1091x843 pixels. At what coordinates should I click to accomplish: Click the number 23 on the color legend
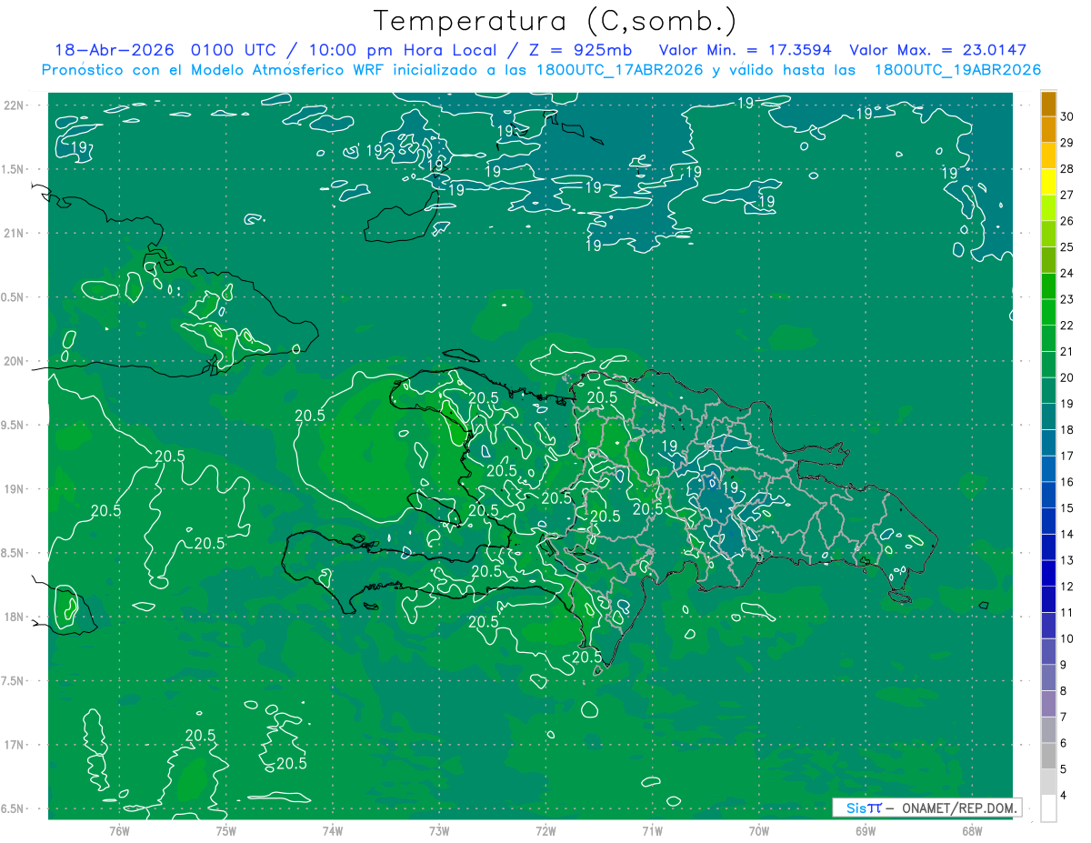click(1067, 299)
